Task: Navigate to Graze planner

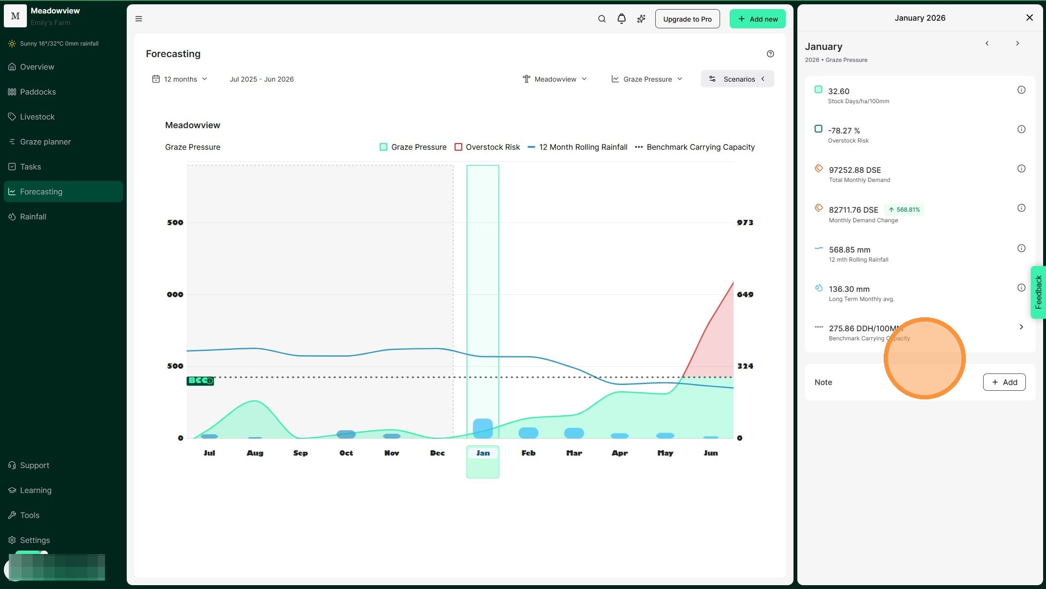Action: pyautogui.click(x=45, y=142)
